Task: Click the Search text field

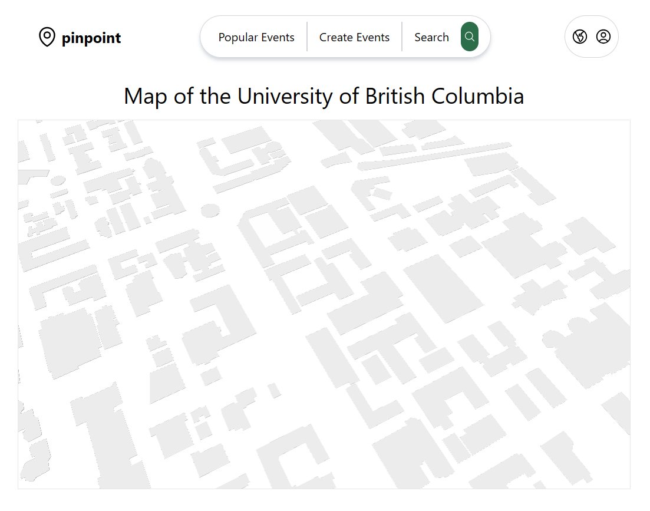Action: (431, 37)
